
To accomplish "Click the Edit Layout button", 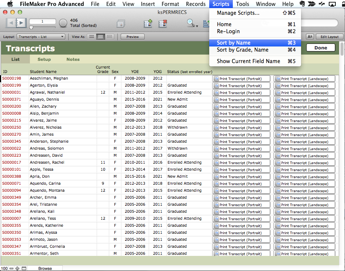I will [x=329, y=37].
